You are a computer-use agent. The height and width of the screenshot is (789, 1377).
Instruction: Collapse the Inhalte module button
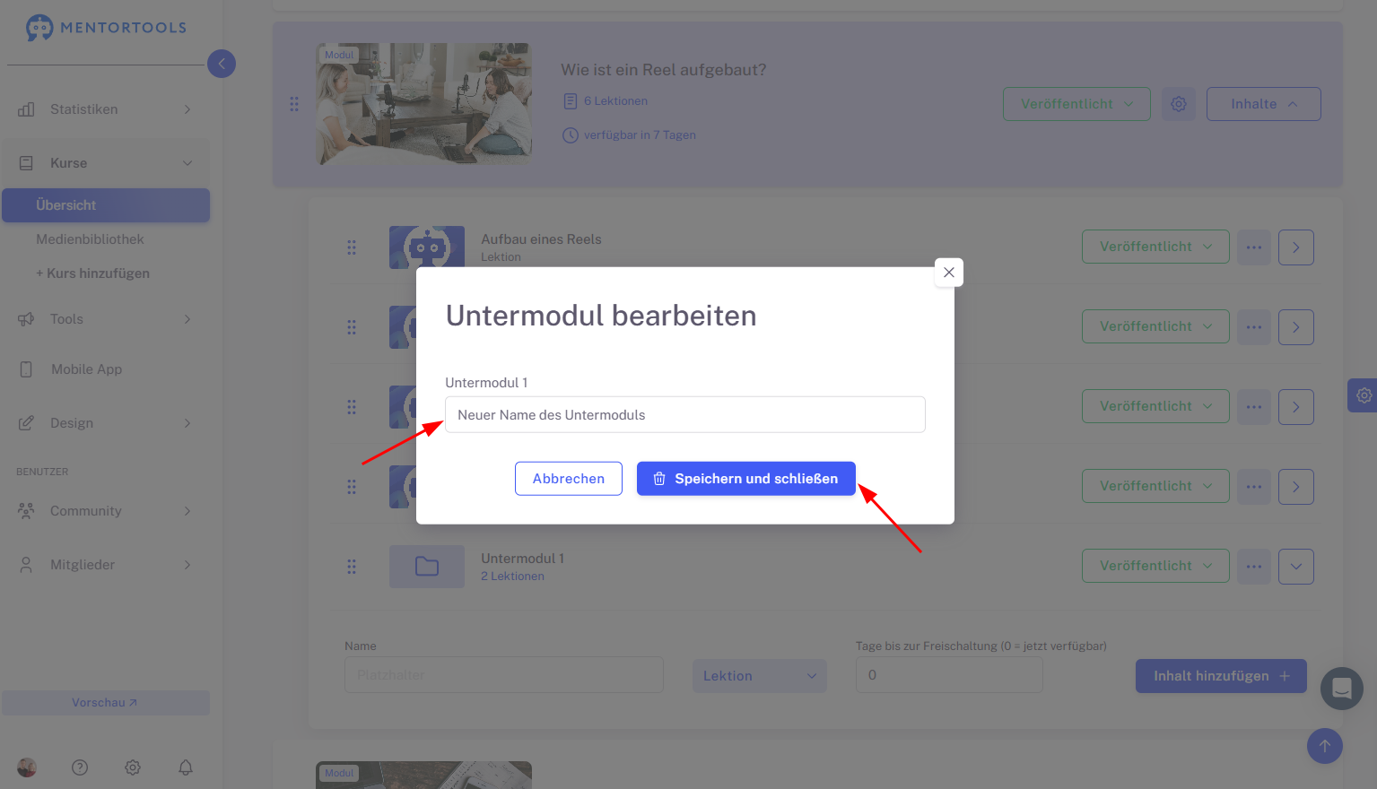pyautogui.click(x=1264, y=104)
